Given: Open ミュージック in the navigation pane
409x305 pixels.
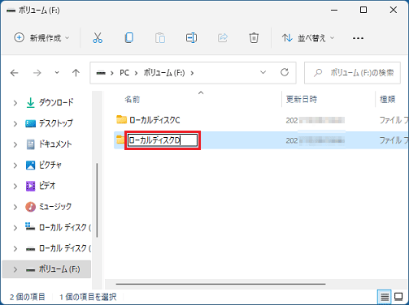Looking at the screenshot, I should pos(55,207).
